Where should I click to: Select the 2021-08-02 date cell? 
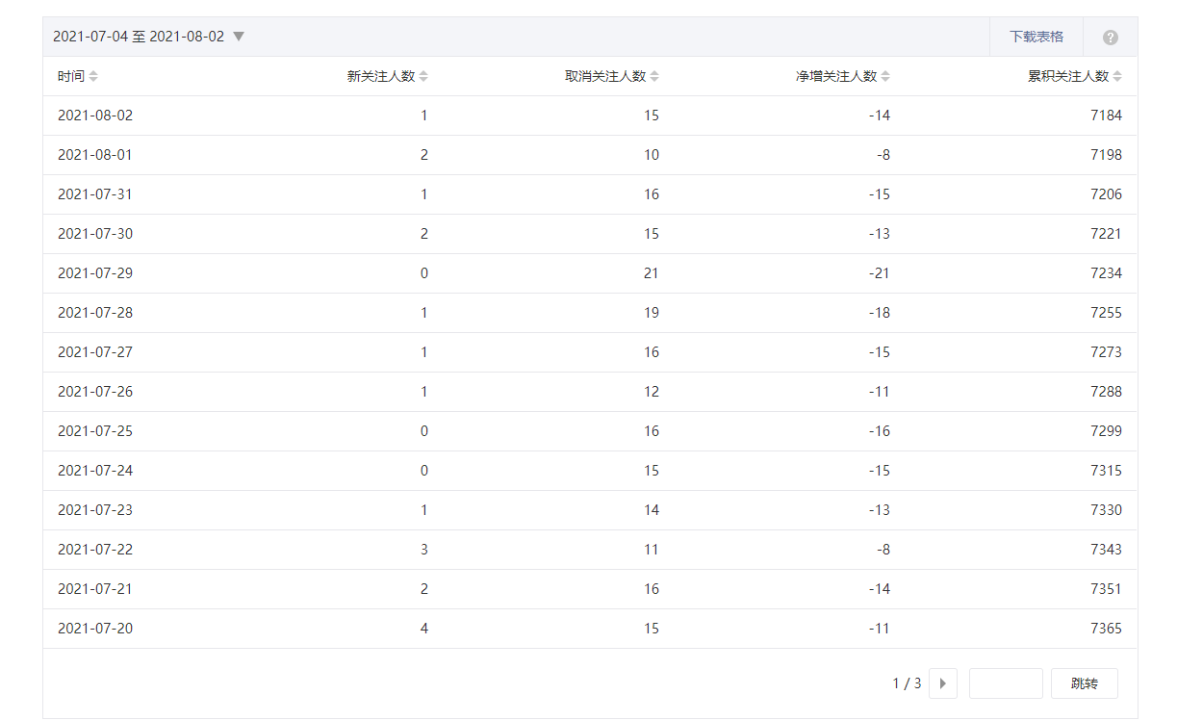coord(95,116)
